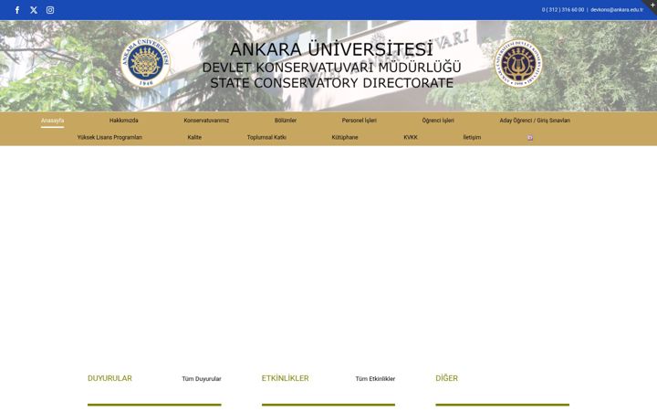Click the Devlet Konservatuvarı lyre emblem
The height and width of the screenshot is (411, 657).
pos(518,63)
